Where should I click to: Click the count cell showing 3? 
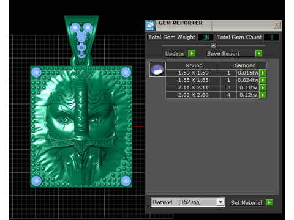pos(228,87)
